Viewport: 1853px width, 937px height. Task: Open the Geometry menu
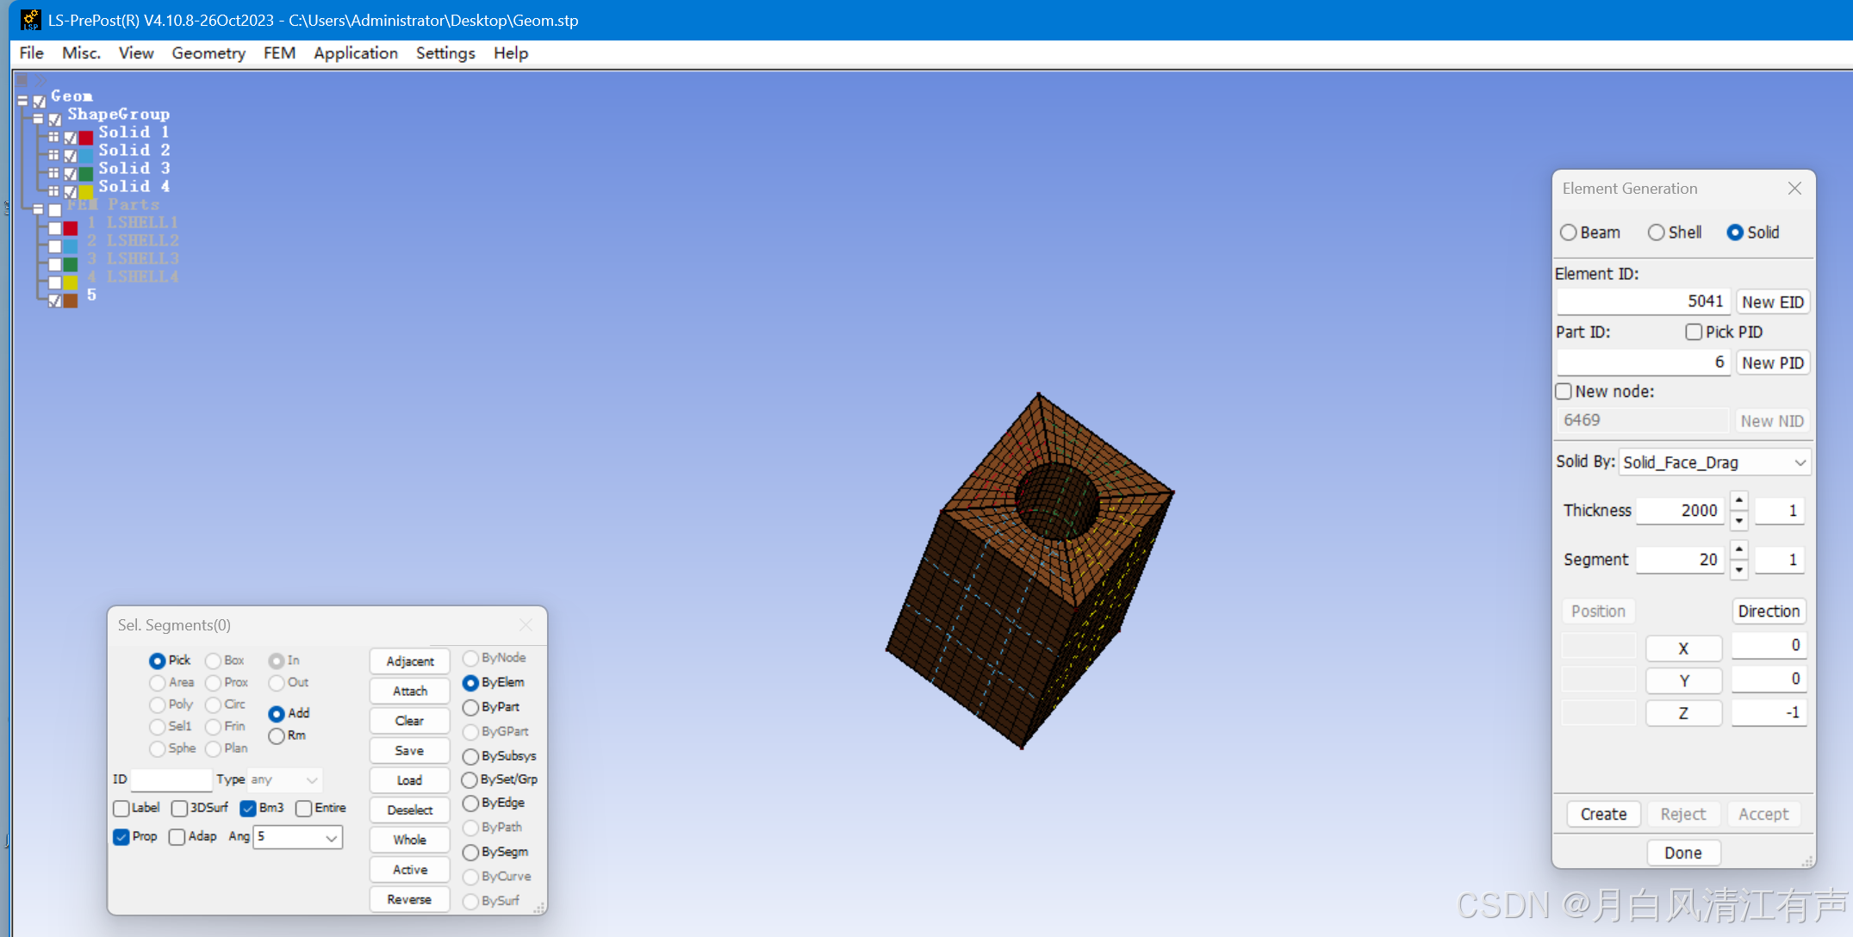pyautogui.click(x=208, y=53)
